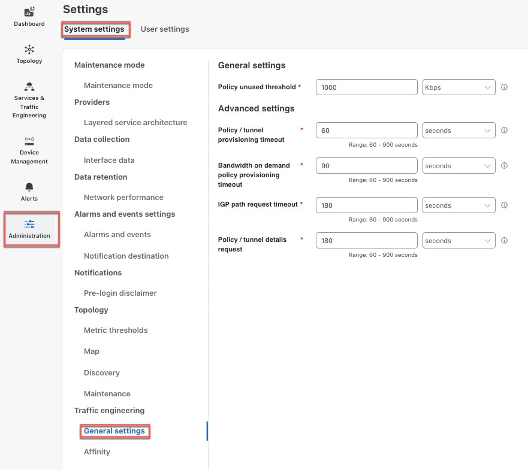The height and width of the screenshot is (470, 528).
Task: Open Services & Traffic Engineering icon
Action: click(29, 86)
